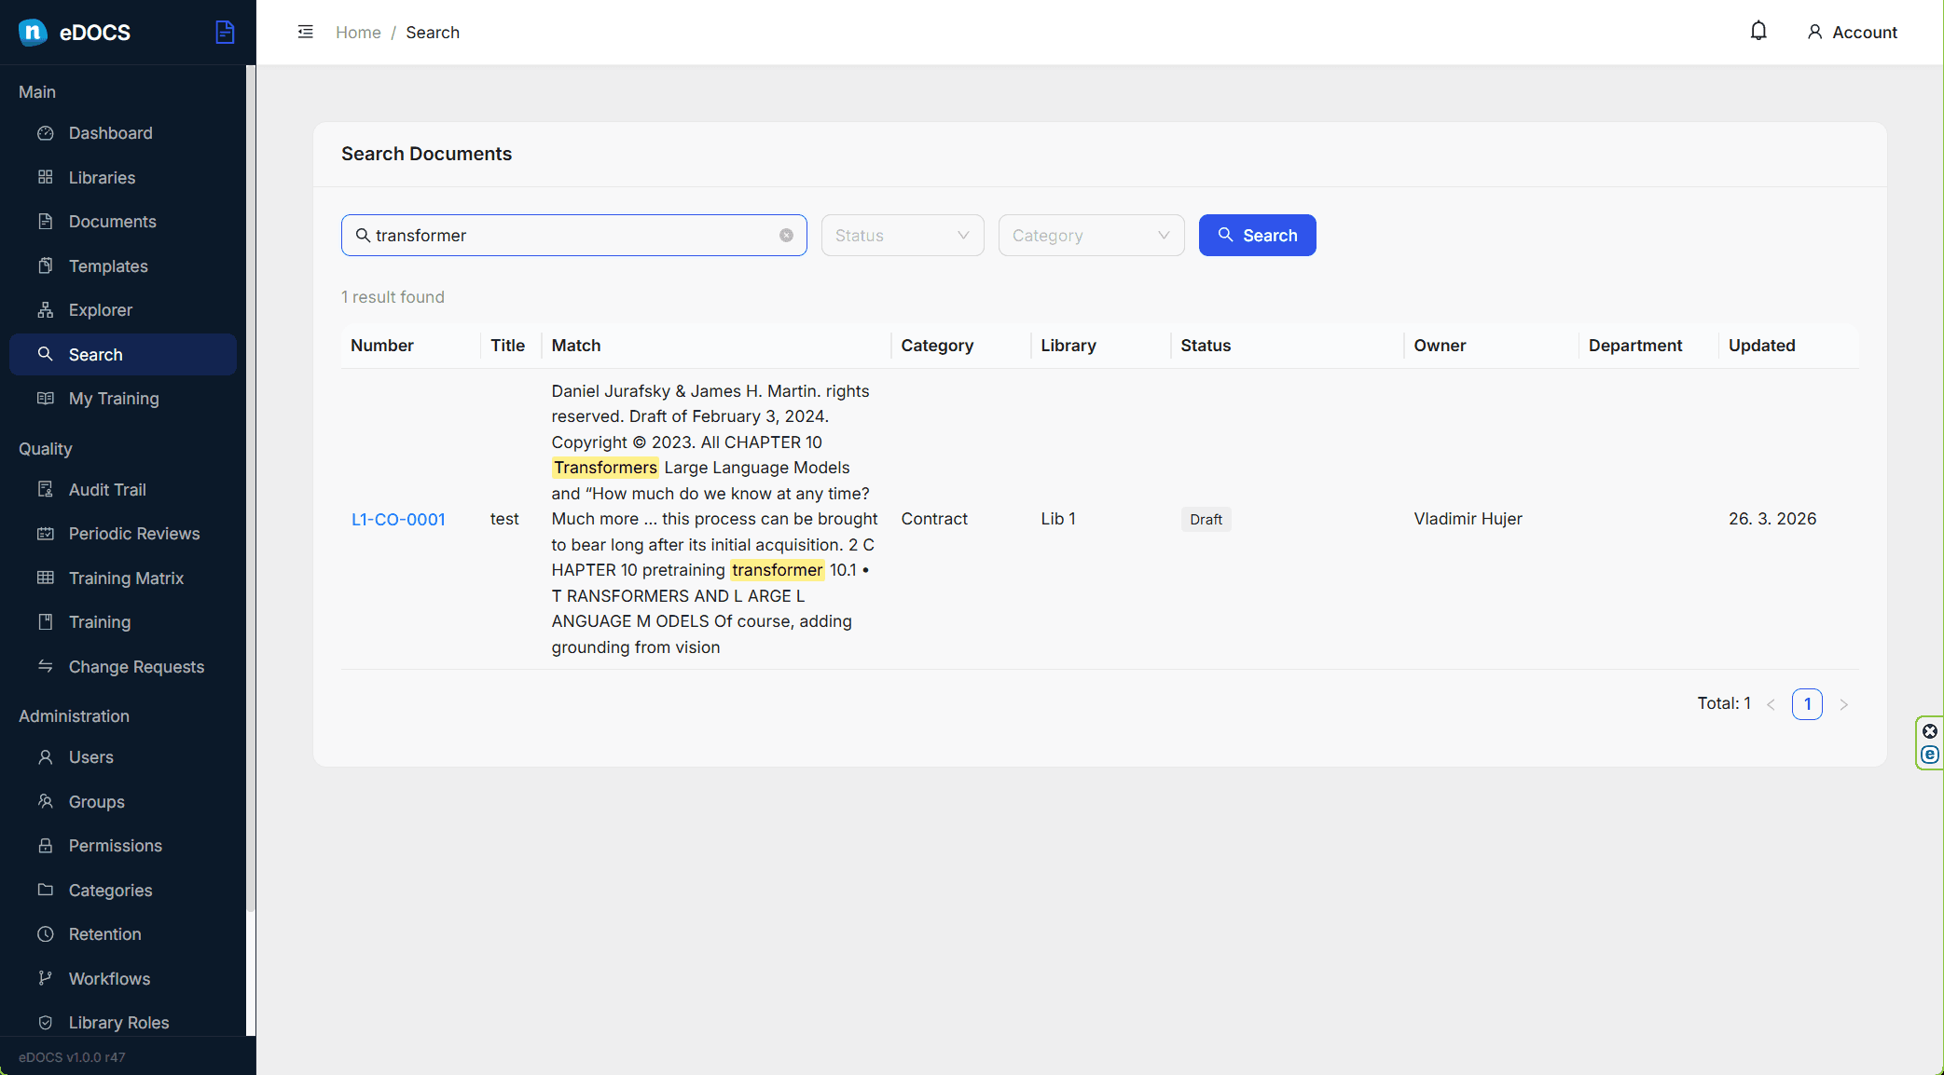Viewport: 1944px width, 1075px height.
Task: Click the Draft status tag
Action: 1206,520
